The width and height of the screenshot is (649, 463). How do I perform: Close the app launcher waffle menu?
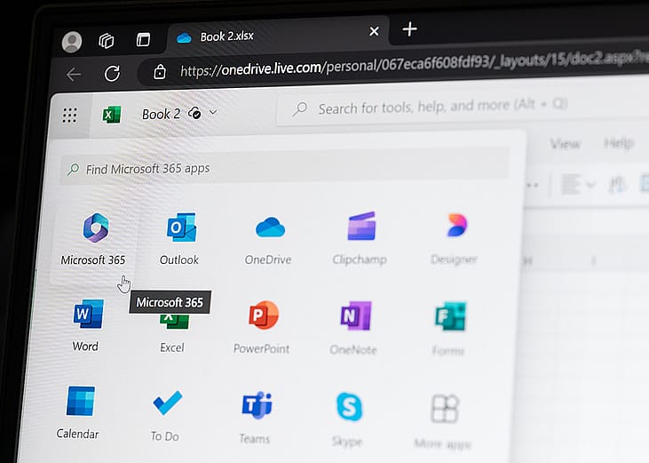[x=69, y=116]
